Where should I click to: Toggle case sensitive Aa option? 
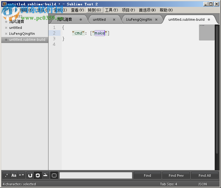click(x=14, y=175)
